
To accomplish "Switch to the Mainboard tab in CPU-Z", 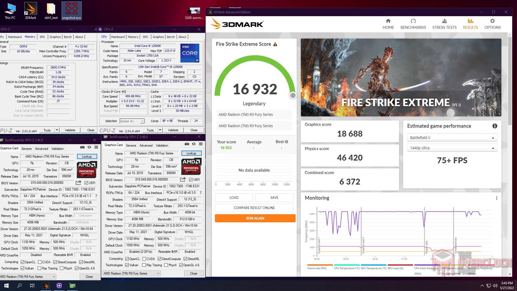I will (x=118, y=37).
